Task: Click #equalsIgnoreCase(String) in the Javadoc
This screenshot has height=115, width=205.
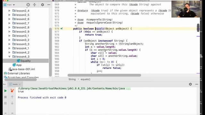Action: [104, 23]
